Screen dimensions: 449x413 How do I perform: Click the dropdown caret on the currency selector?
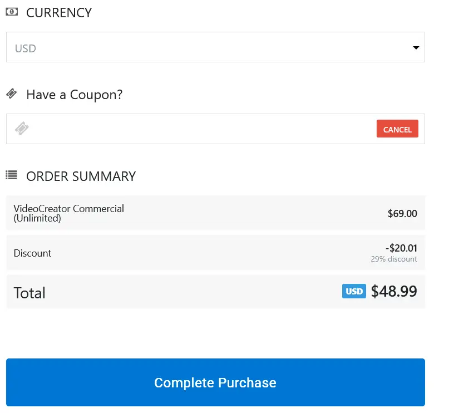(x=416, y=48)
